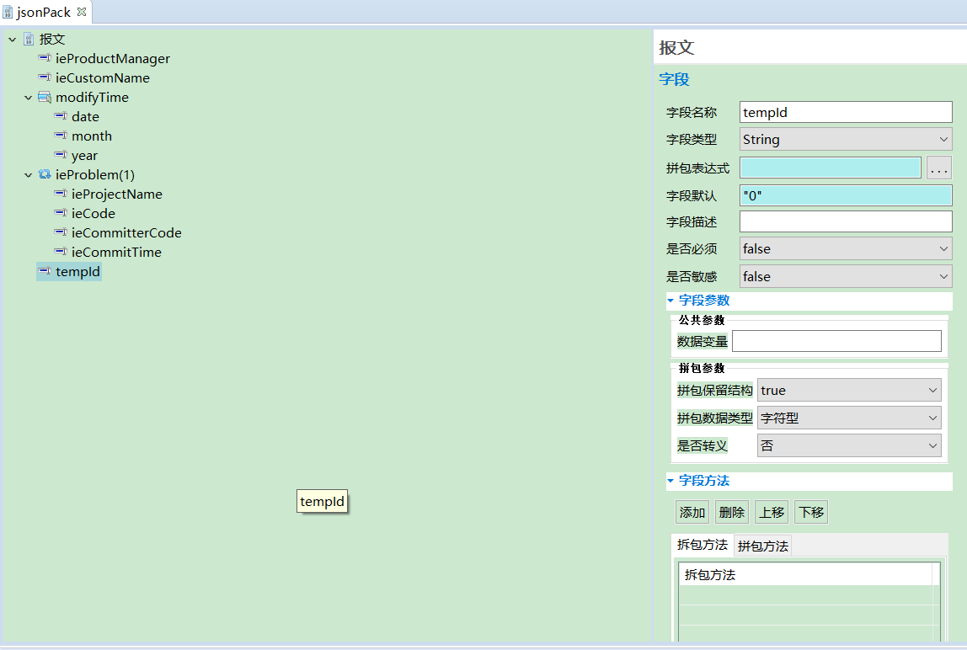Open the 拼包表达式 ellipsis button
Screen dimensions: 967x650
pyautogui.click(x=938, y=168)
